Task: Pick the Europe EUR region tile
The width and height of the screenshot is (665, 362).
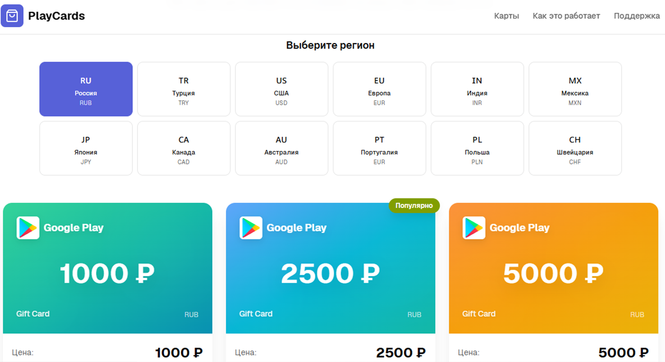Action: click(x=379, y=89)
